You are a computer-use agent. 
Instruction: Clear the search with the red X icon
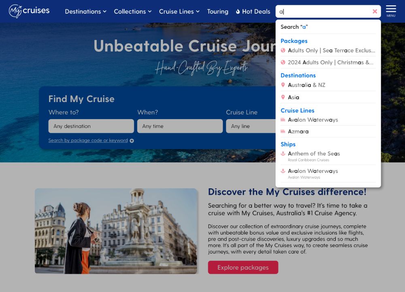click(x=375, y=11)
